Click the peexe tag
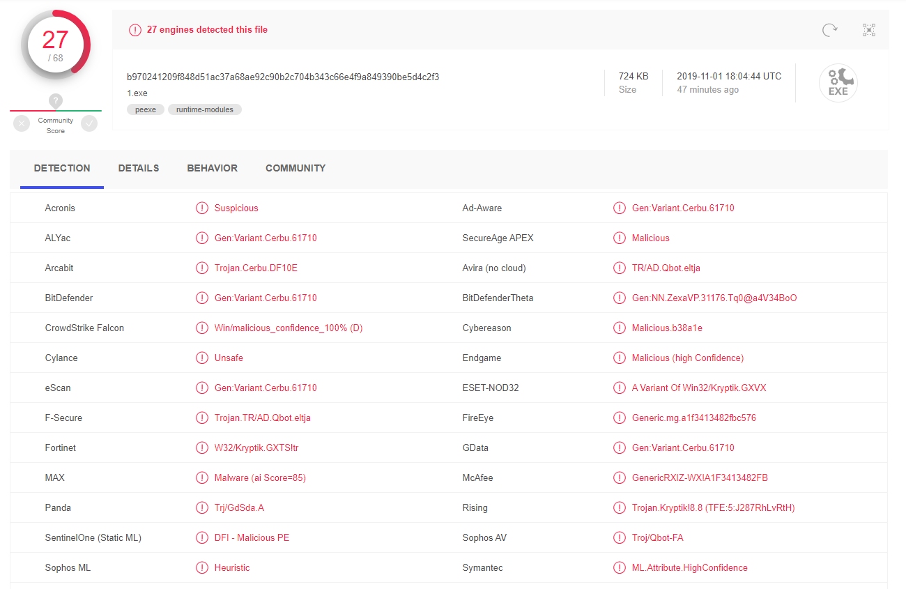906x589 pixels. [x=146, y=109]
